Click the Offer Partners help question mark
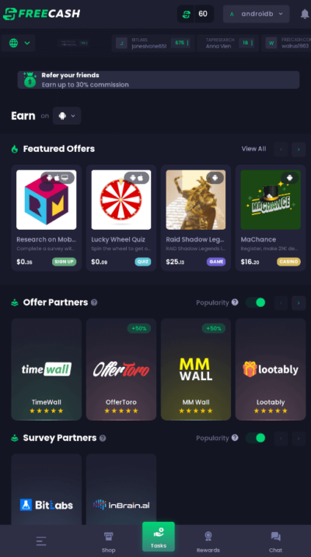Viewport: 311px width, 557px height. pyautogui.click(x=94, y=302)
